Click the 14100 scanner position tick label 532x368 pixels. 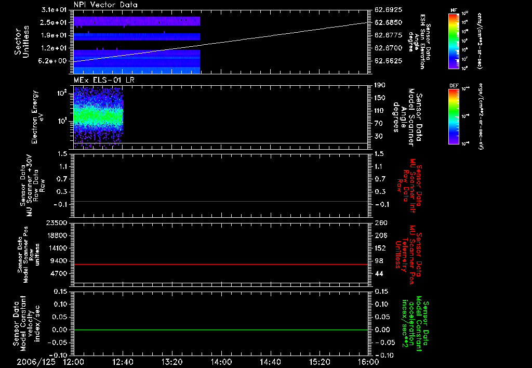pos(57,248)
